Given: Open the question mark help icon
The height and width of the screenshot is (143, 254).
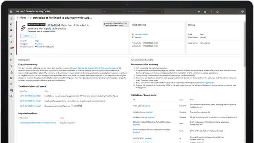Looking at the screenshot, I should 211,12.
